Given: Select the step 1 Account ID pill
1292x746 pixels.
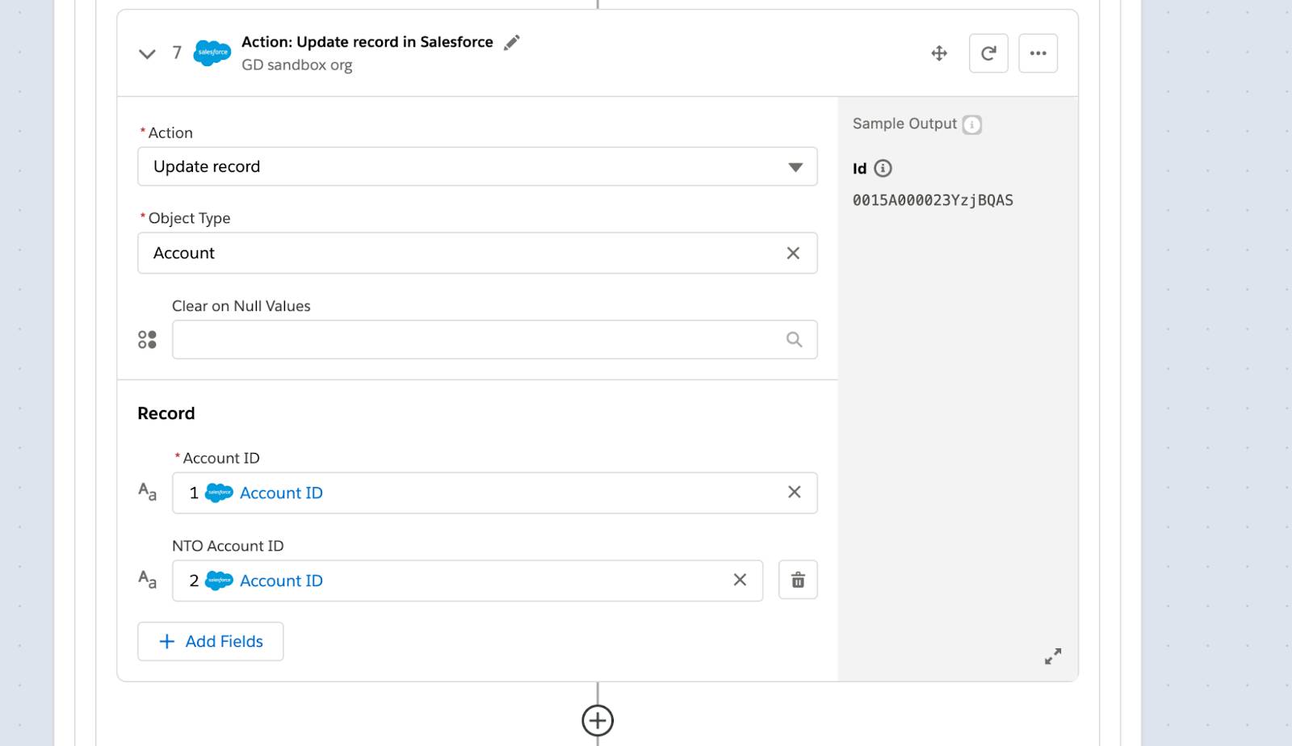Looking at the screenshot, I should 256,492.
